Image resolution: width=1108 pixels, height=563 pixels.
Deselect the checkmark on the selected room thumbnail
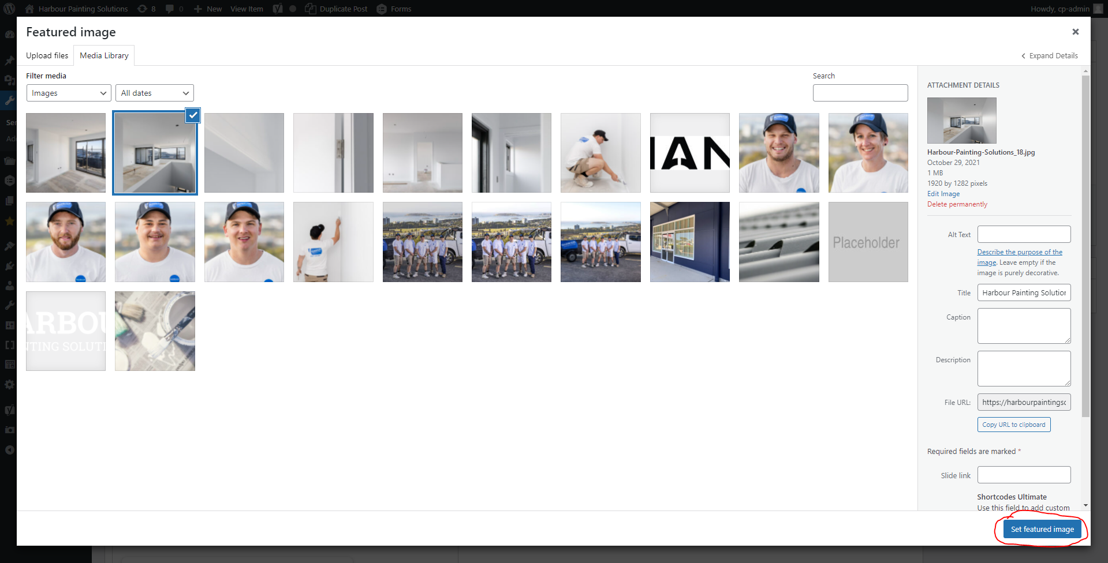(192, 115)
